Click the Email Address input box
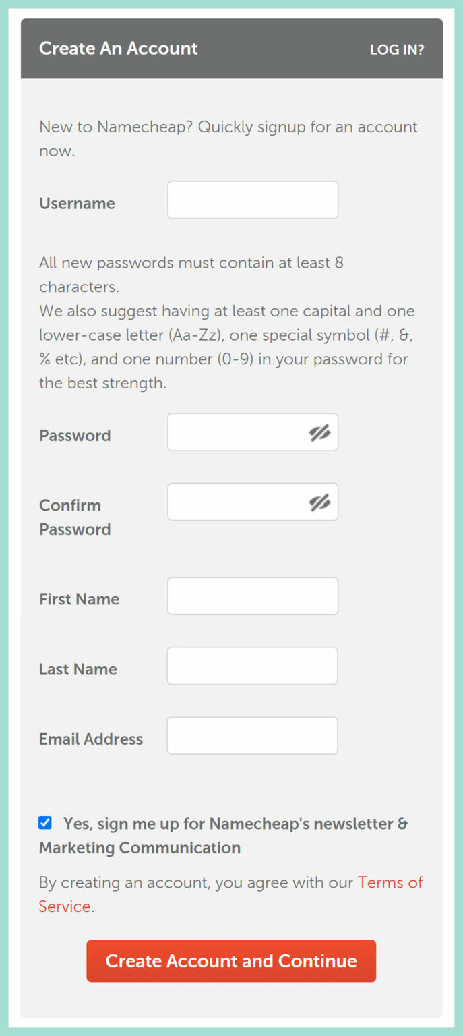Viewport: 463px width, 1036px height. point(252,736)
